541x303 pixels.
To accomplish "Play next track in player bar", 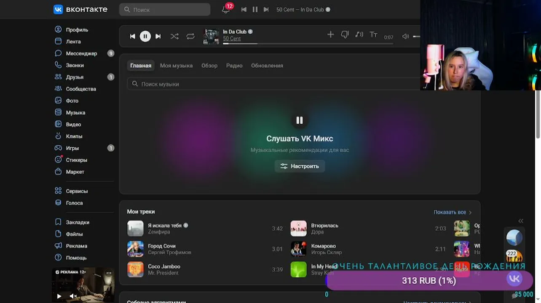I will pyautogui.click(x=158, y=37).
